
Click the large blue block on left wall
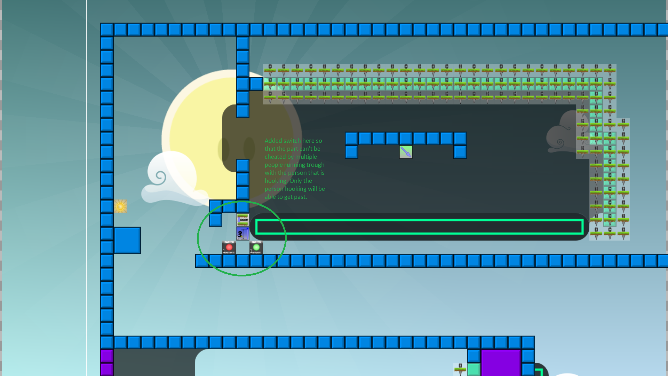[127, 240]
